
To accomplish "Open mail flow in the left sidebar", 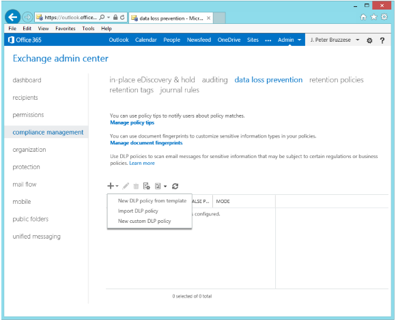I will click(x=25, y=185).
